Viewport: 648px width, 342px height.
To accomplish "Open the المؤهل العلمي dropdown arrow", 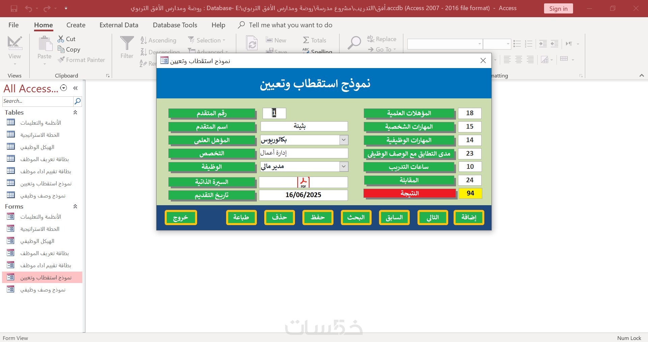I will point(344,140).
